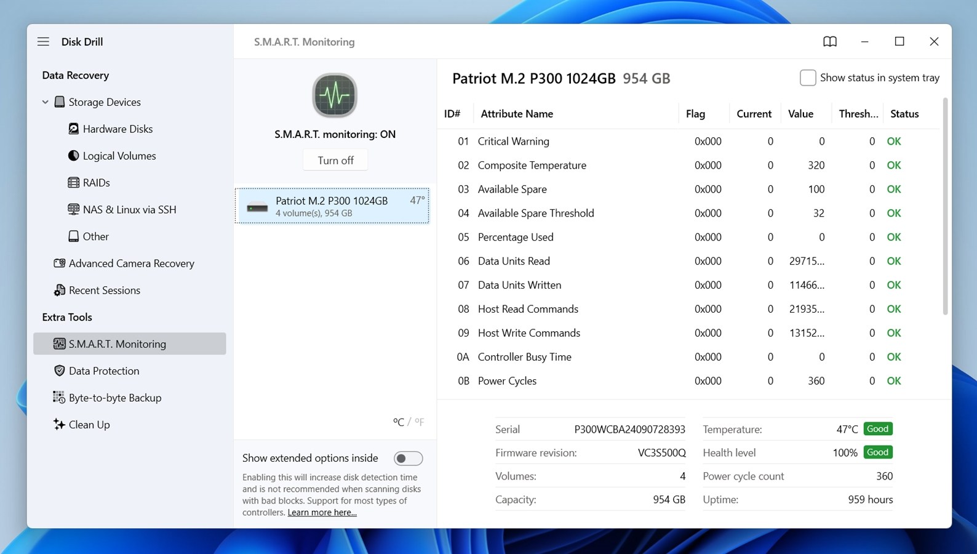The width and height of the screenshot is (977, 554).
Task: Select Clean Up from Extra Tools
Action: tap(89, 425)
